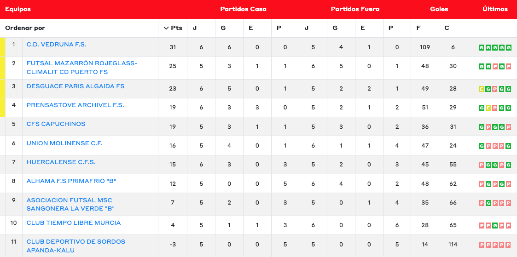
Task: Click first red P badge for Huercalense C.F.S.
Action: (482, 165)
